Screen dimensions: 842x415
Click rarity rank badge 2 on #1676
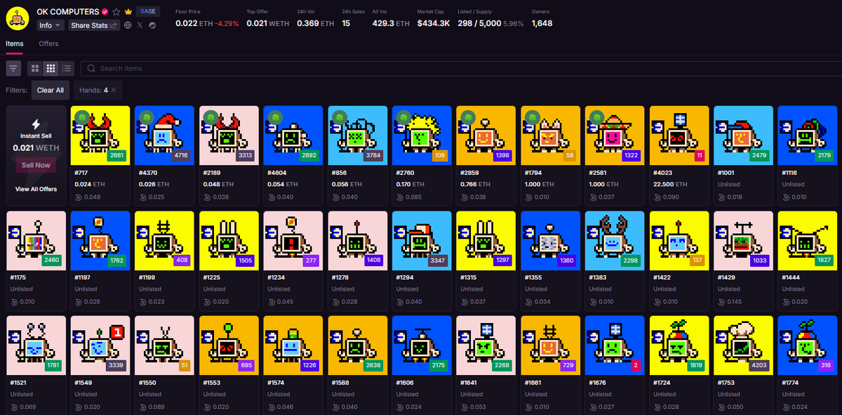pos(636,365)
